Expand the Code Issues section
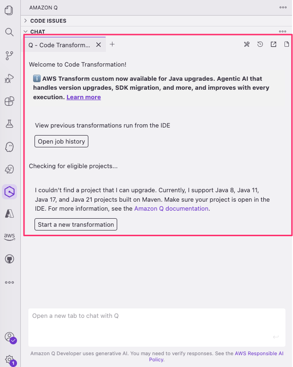The height and width of the screenshot is (367, 293). (48, 21)
